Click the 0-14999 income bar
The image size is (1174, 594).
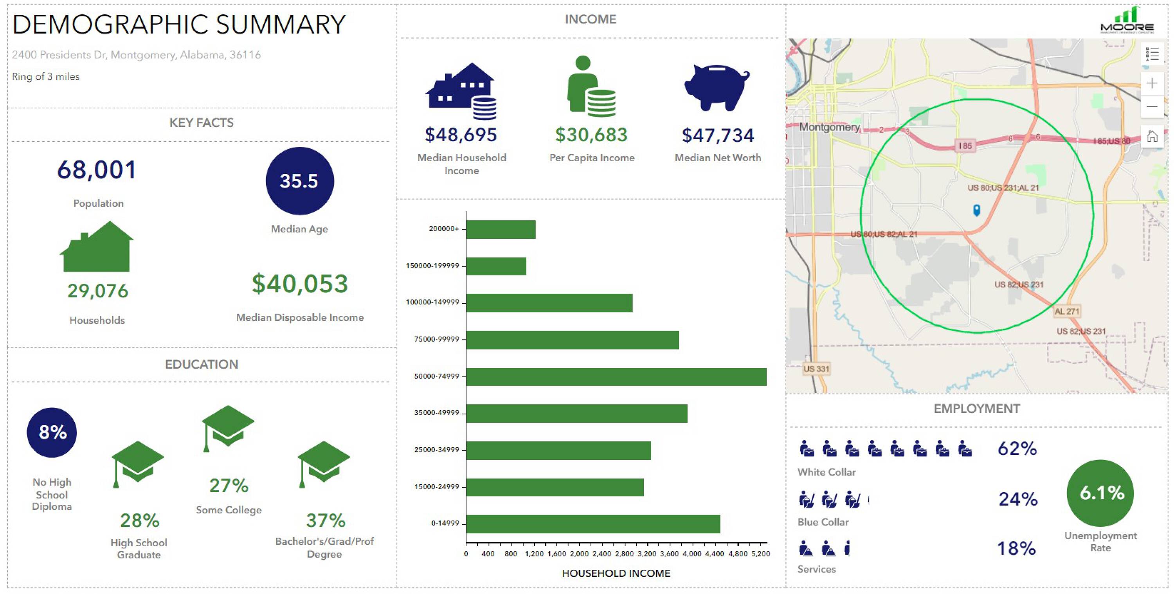coord(592,524)
